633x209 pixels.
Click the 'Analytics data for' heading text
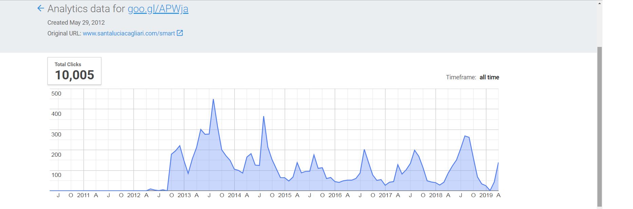[86, 9]
